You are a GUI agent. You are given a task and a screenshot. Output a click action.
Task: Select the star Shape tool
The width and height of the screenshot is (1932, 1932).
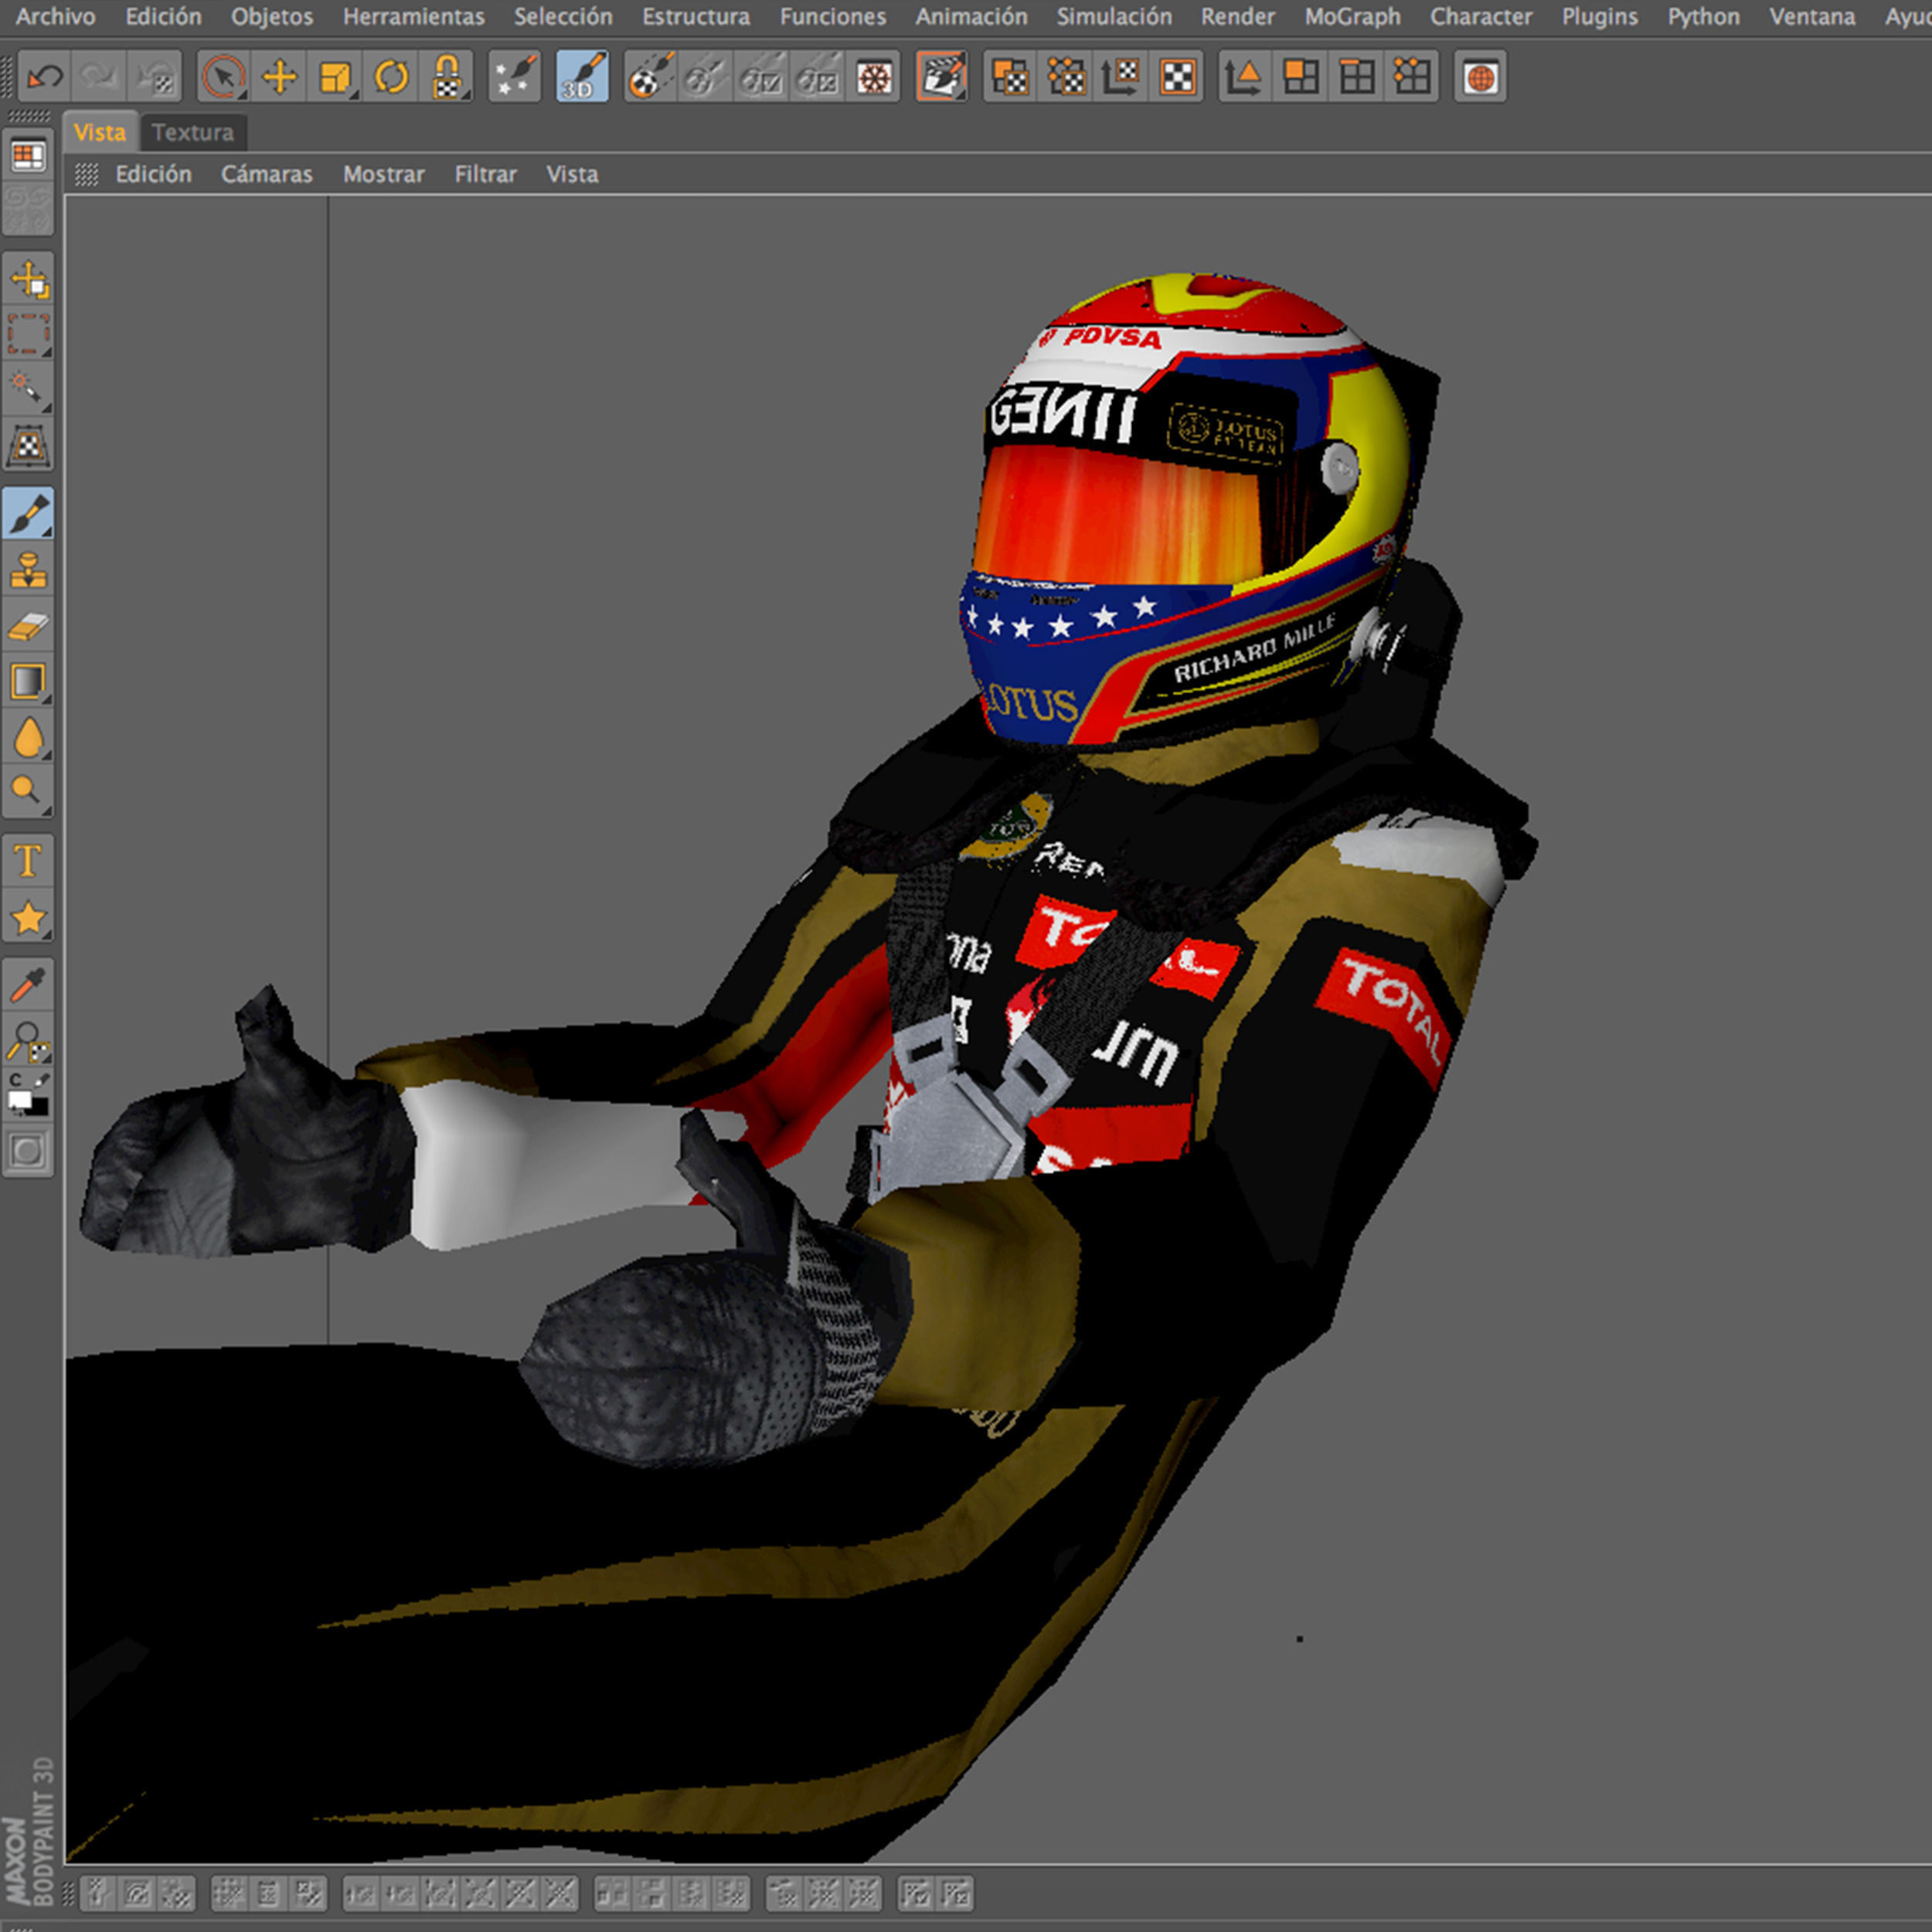pyautogui.click(x=28, y=917)
